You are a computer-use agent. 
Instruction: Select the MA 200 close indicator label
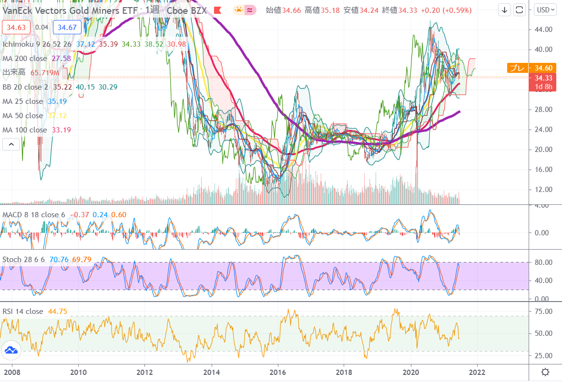[x=25, y=59]
